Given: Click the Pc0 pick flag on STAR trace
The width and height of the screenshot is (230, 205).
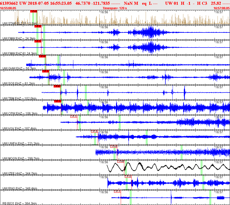Looking at the screenshot, I should pos(34,11).
